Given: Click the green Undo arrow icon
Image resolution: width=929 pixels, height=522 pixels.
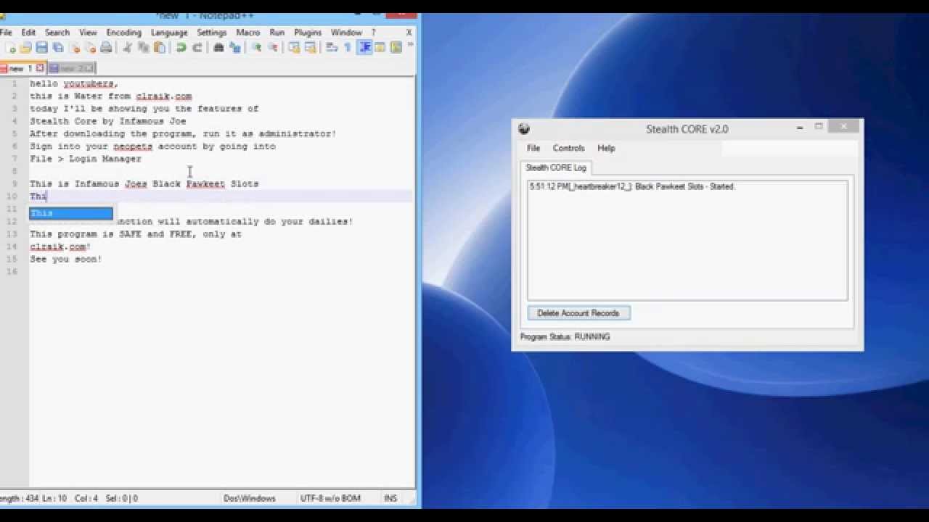Looking at the screenshot, I should 181,48.
